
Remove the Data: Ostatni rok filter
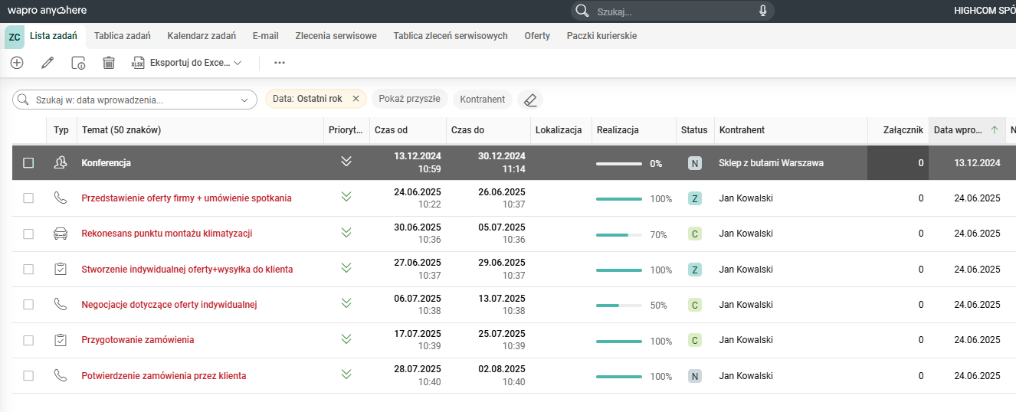[x=356, y=99]
